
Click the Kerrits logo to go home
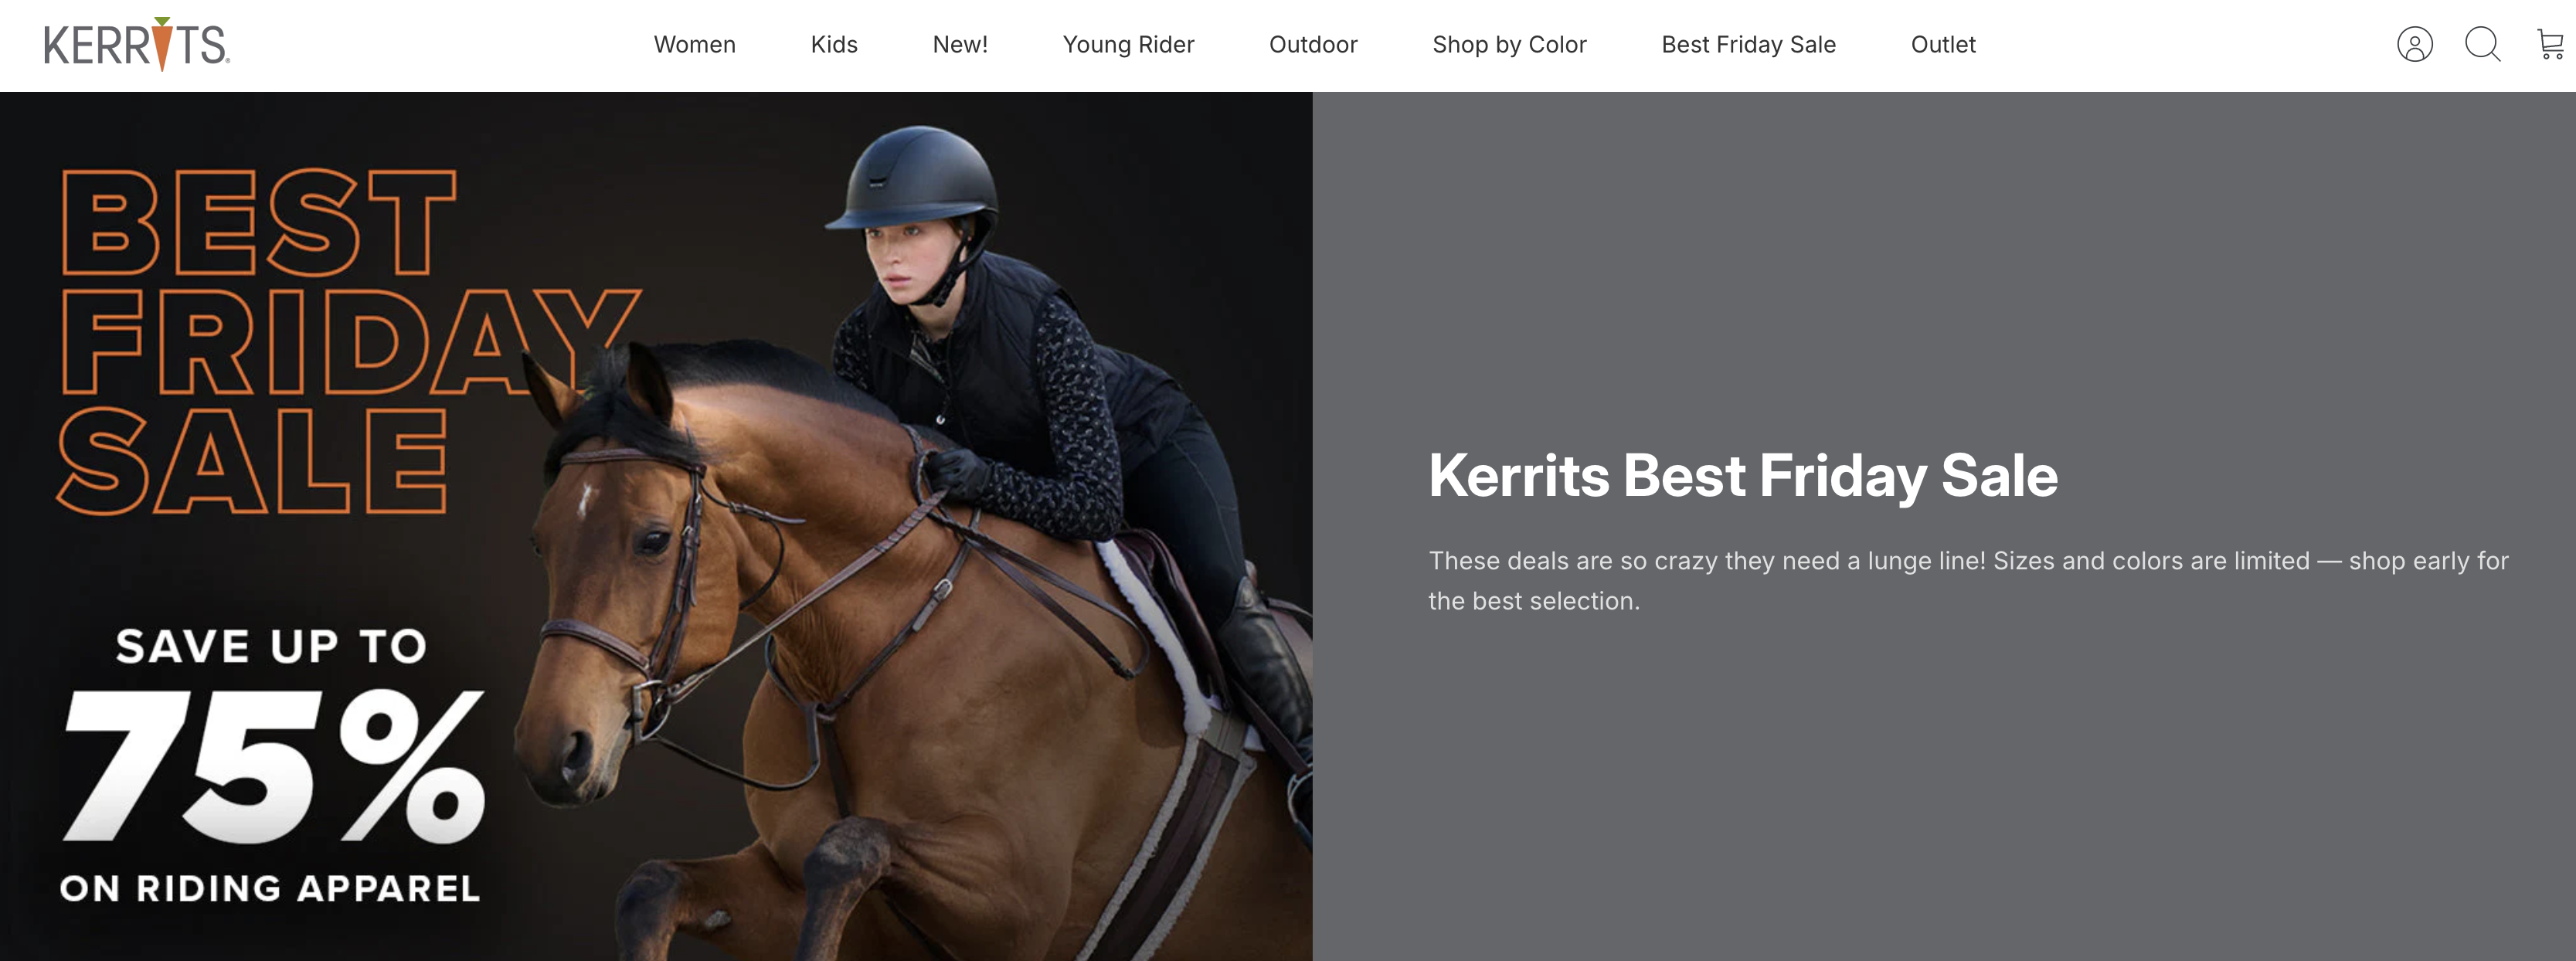point(137,44)
